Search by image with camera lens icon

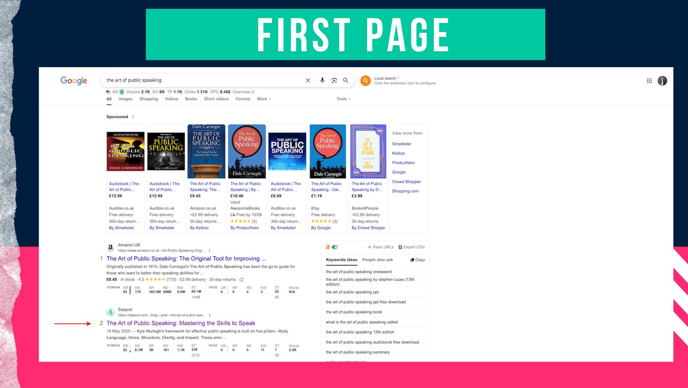pyautogui.click(x=334, y=80)
